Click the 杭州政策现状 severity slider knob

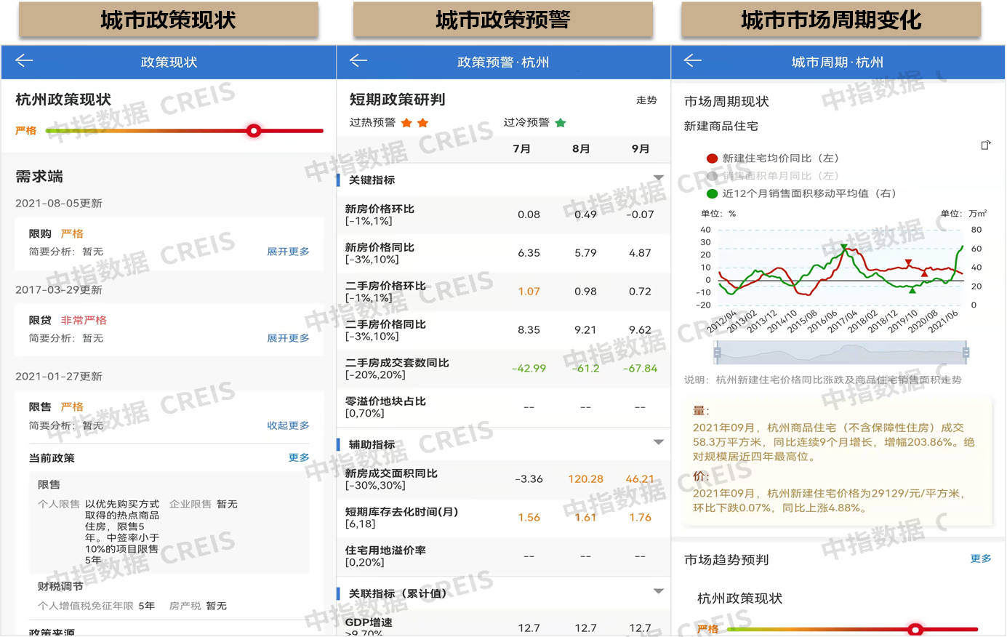coord(253,131)
